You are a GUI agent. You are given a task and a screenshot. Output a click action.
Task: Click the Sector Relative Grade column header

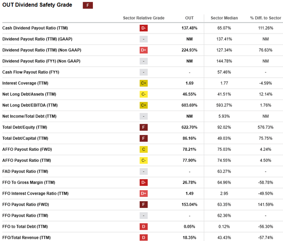tap(144, 18)
